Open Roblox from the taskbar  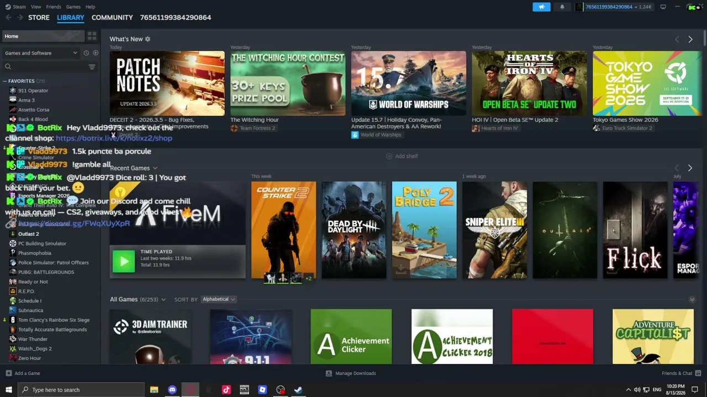(x=262, y=390)
